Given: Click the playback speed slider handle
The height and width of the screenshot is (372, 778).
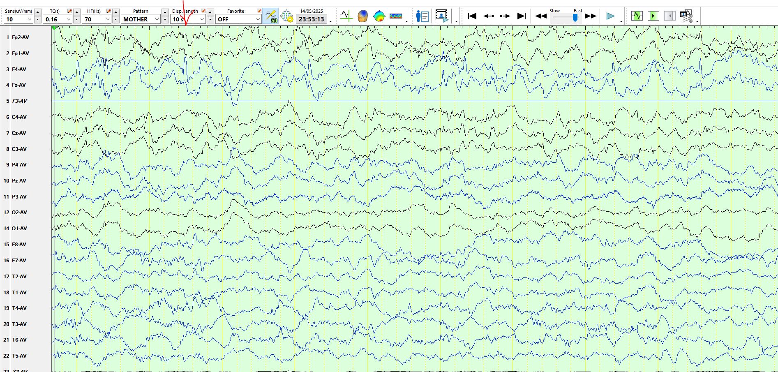Looking at the screenshot, I should pyautogui.click(x=575, y=17).
